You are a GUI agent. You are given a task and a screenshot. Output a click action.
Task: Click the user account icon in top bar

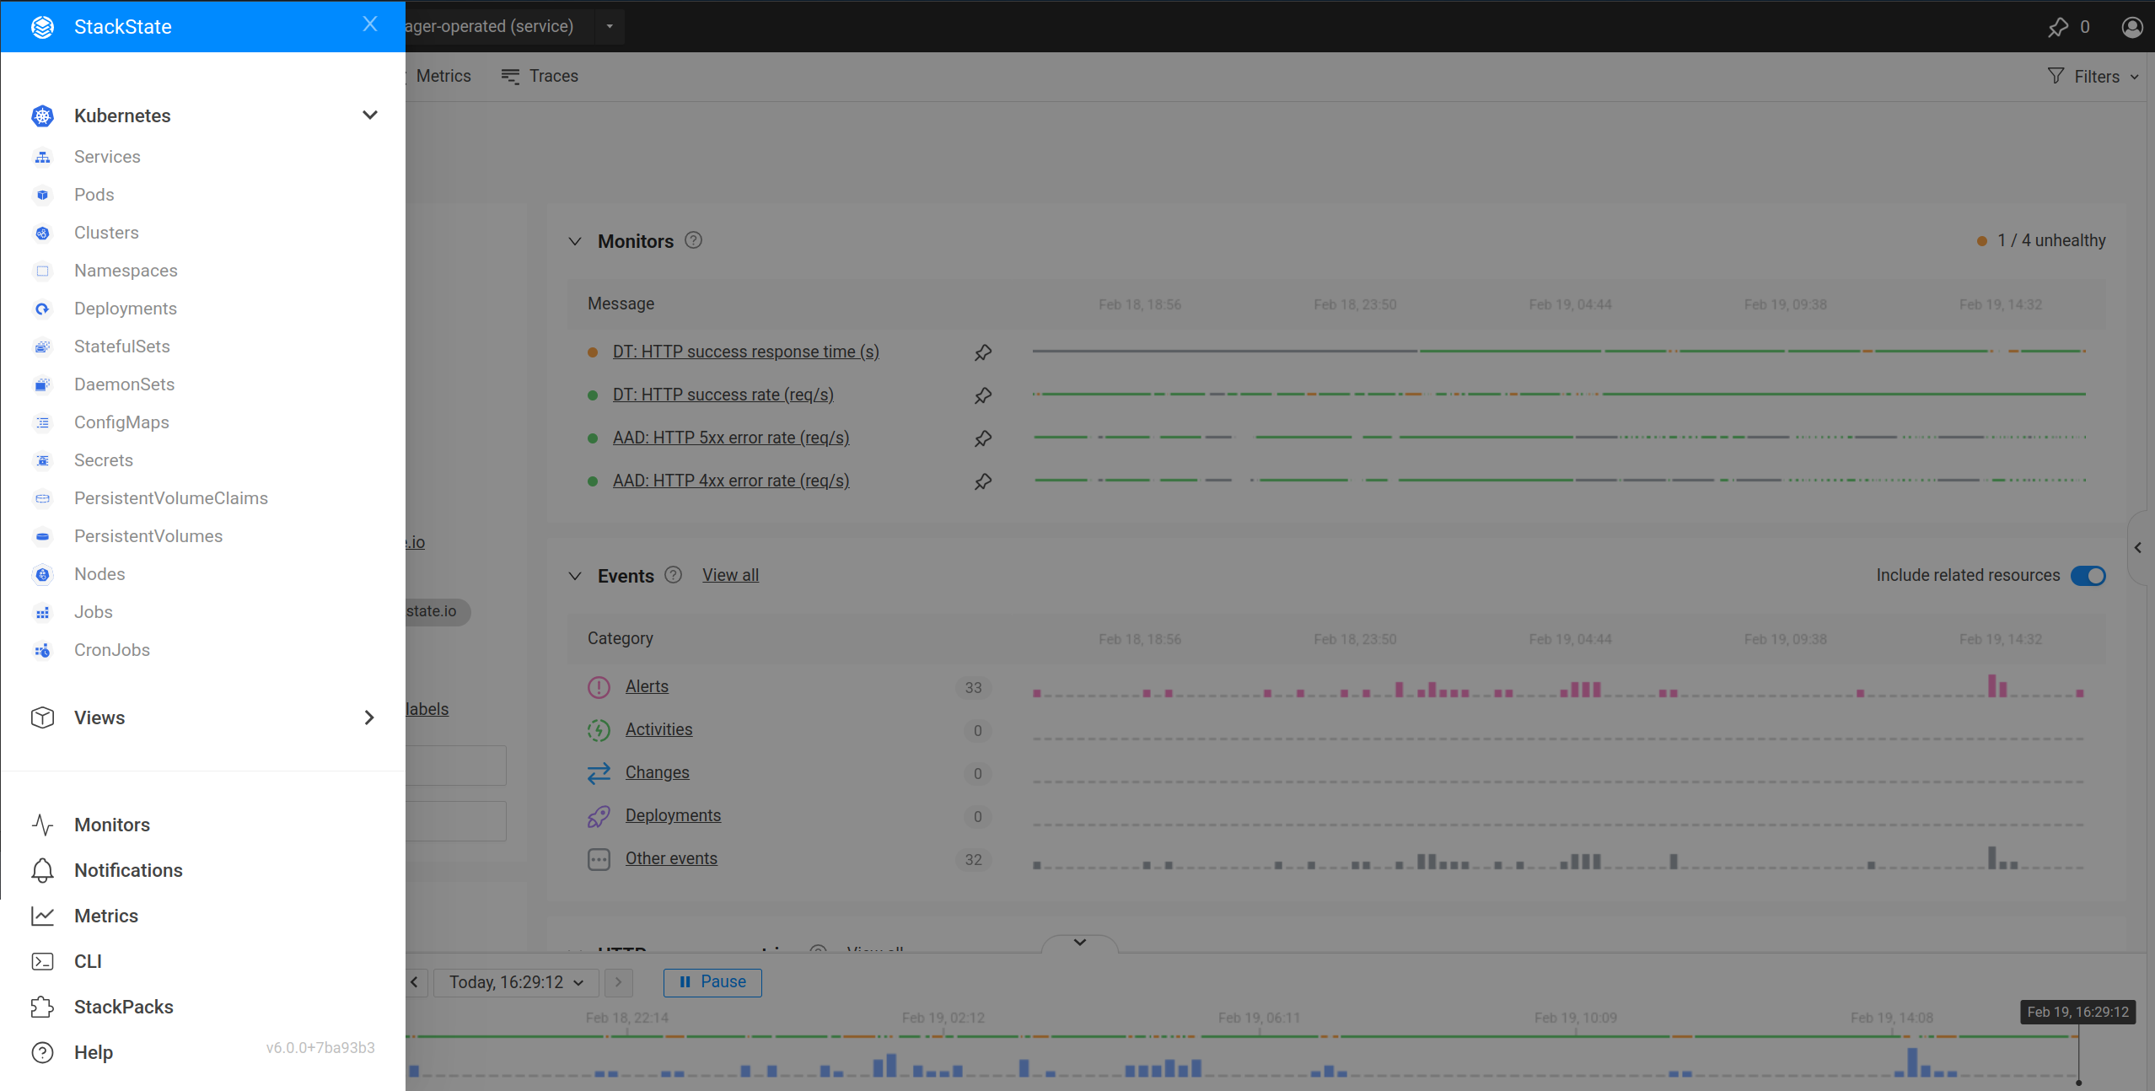tap(2131, 27)
